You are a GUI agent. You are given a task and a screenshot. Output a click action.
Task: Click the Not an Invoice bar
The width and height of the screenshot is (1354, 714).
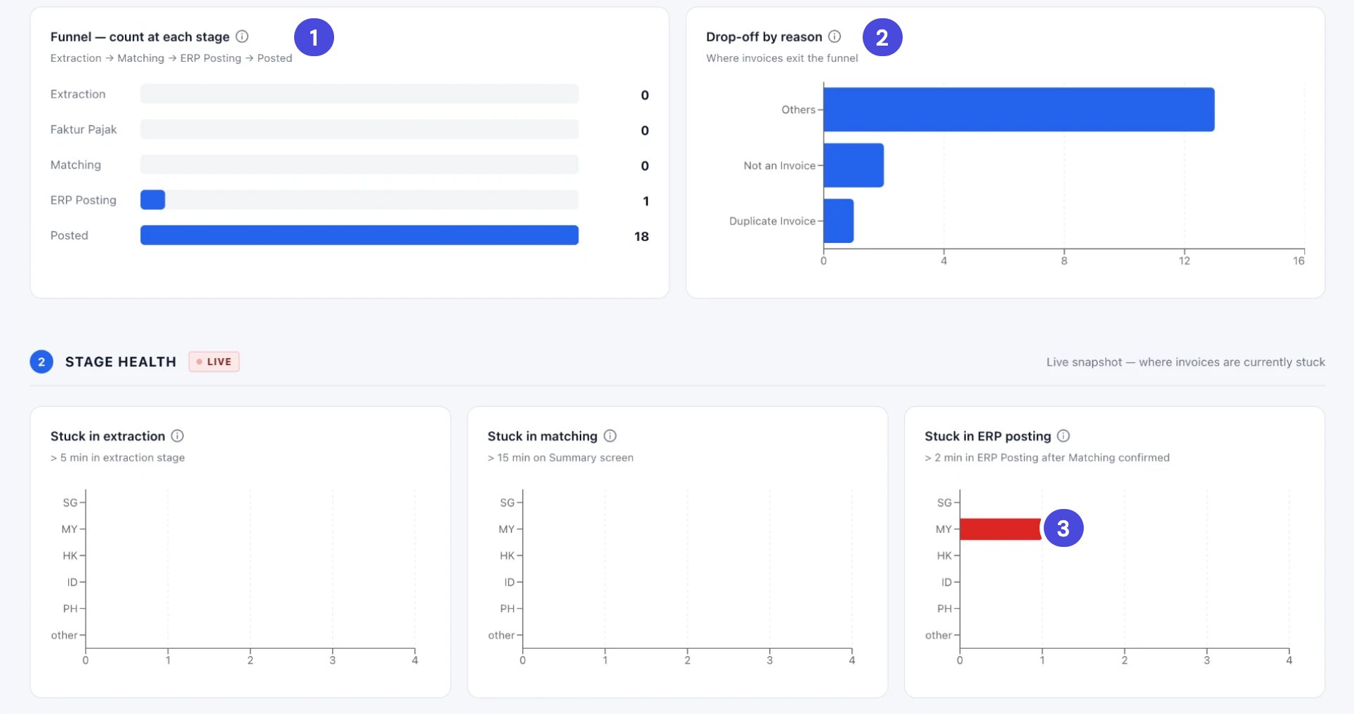pyautogui.click(x=854, y=165)
